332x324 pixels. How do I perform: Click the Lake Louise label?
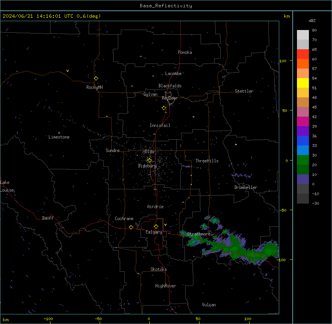[x=7, y=186]
